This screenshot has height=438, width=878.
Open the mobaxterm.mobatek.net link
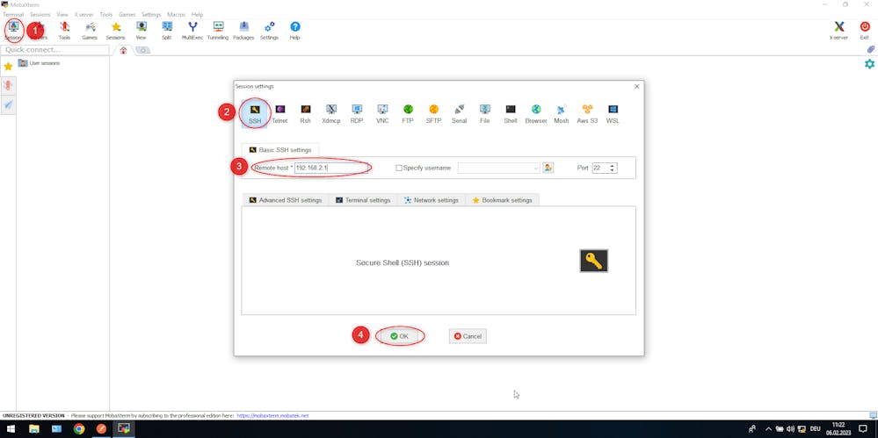(272, 416)
